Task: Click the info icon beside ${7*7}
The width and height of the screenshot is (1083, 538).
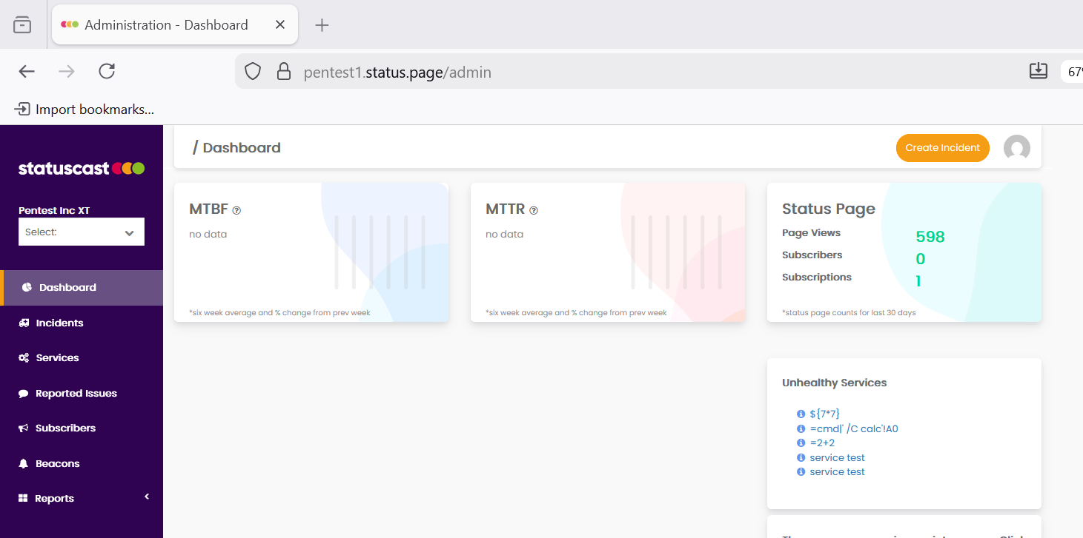Action: [x=801, y=414]
